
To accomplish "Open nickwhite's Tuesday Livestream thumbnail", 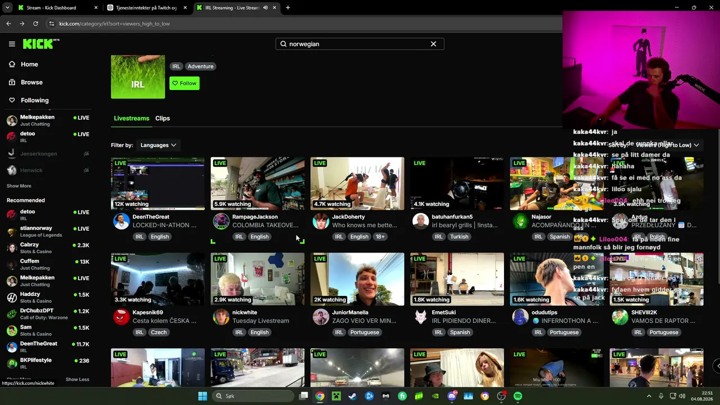I will pos(258,279).
